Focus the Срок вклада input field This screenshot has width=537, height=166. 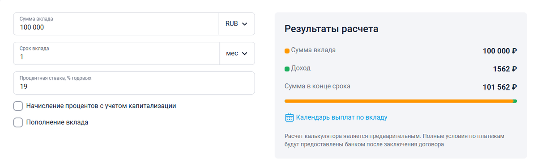coord(116,54)
